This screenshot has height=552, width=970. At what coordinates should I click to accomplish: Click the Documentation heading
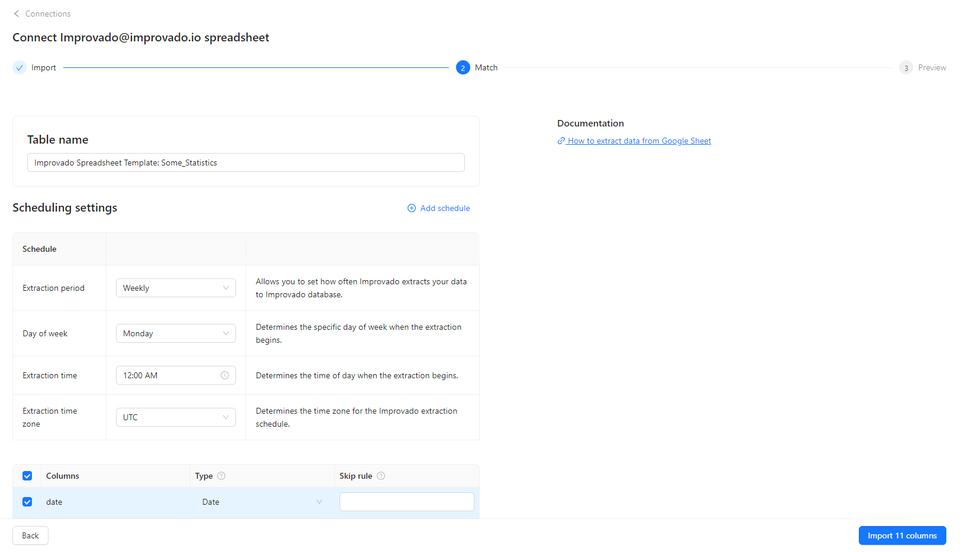[590, 123]
